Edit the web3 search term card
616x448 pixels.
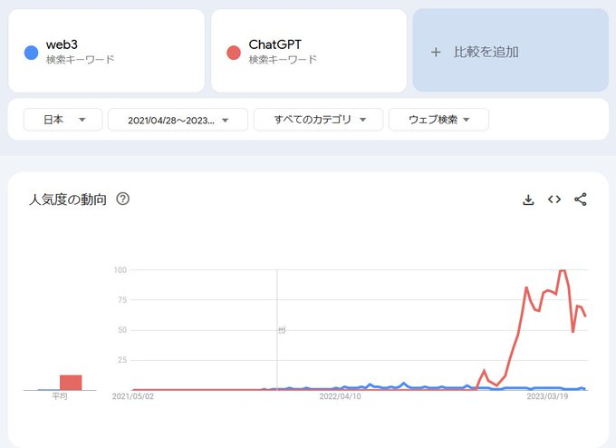[x=107, y=51]
